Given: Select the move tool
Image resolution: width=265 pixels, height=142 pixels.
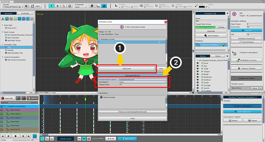Looking at the screenshot, I should [58, 6].
